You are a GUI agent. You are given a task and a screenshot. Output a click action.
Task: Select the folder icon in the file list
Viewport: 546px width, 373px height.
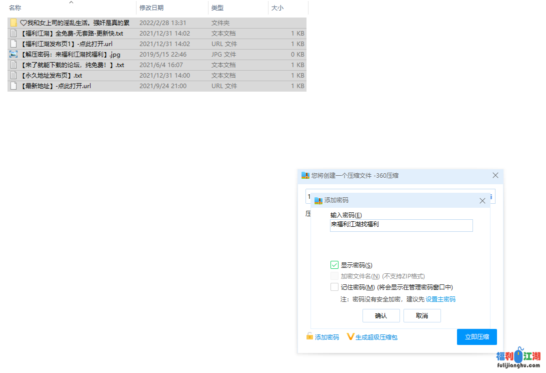click(13, 23)
